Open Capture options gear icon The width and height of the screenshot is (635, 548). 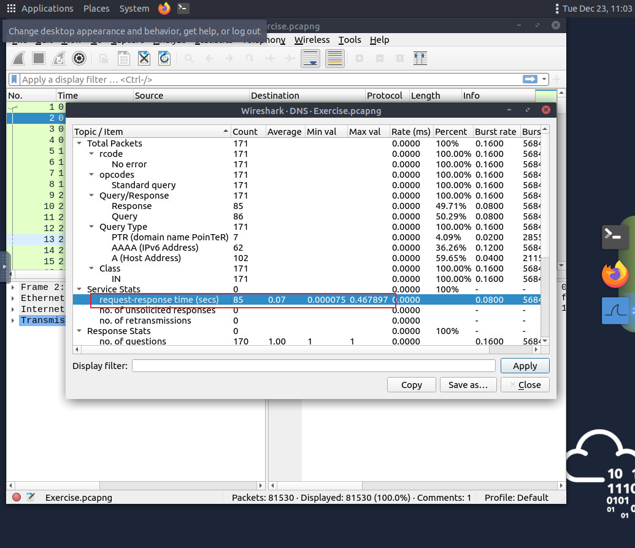tap(79, 59)
